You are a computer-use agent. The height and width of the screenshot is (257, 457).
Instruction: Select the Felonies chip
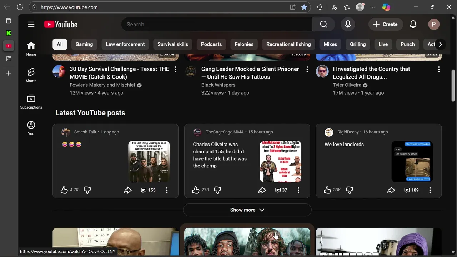(244, 44)
